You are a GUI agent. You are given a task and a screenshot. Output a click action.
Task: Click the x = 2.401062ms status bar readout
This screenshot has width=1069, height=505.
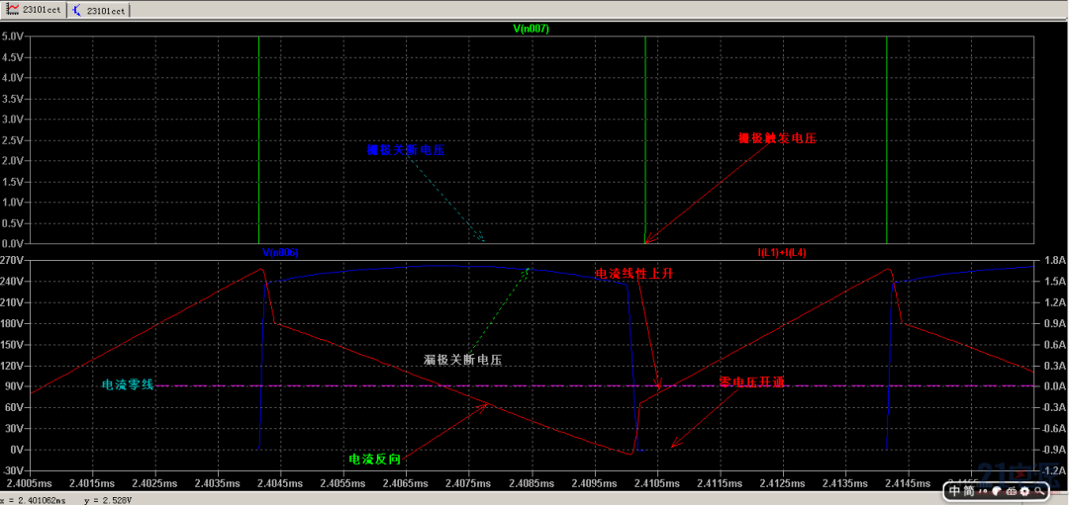tap(33, 500)
